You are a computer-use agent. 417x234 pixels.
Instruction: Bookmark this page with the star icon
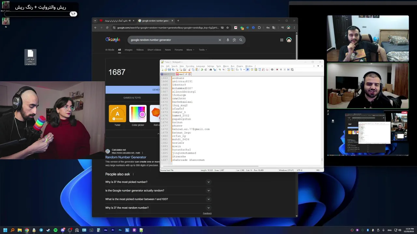(x=227, y=28)
